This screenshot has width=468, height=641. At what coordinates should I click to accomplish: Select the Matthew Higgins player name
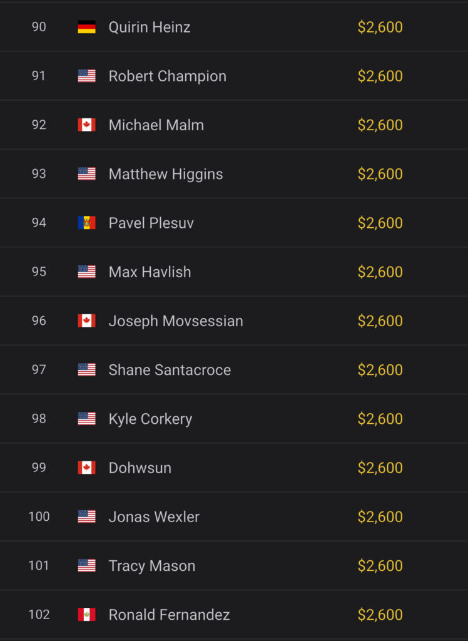pos(166,174)
